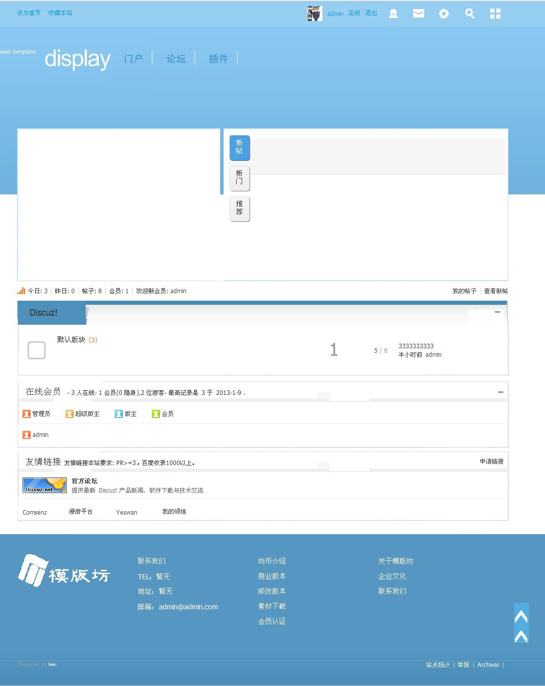Click the 站点统计 footer link
Image resolution: width=545 pixels, height=686 pixels.
point(438,665)
